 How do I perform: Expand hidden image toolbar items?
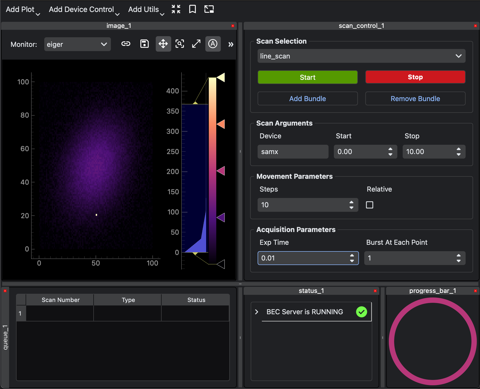click(231, 44)
